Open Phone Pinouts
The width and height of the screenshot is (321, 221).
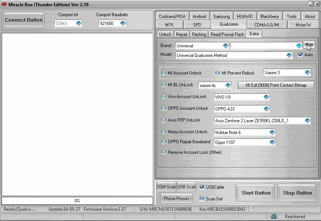pyautogui.click(x=176, y=199)
